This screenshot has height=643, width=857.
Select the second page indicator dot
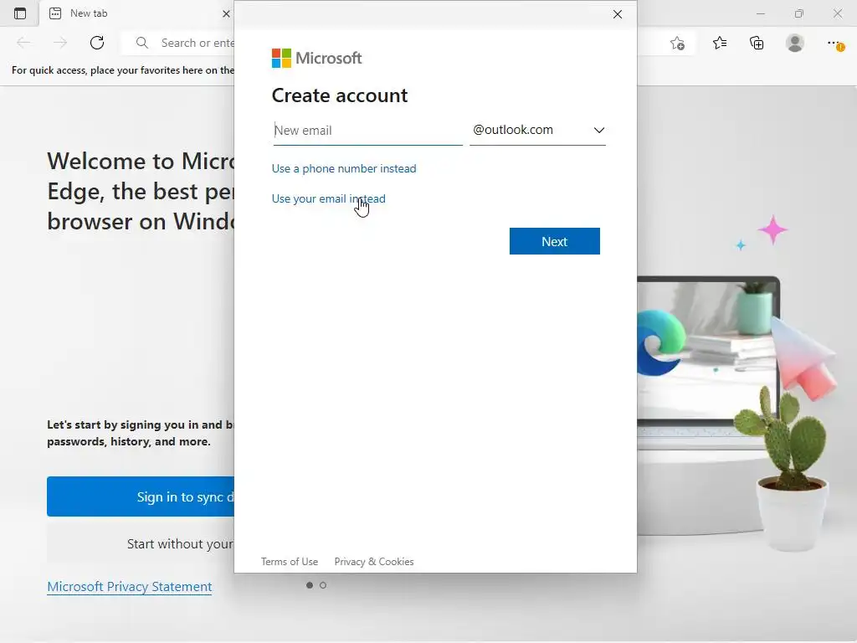[323, 585]
